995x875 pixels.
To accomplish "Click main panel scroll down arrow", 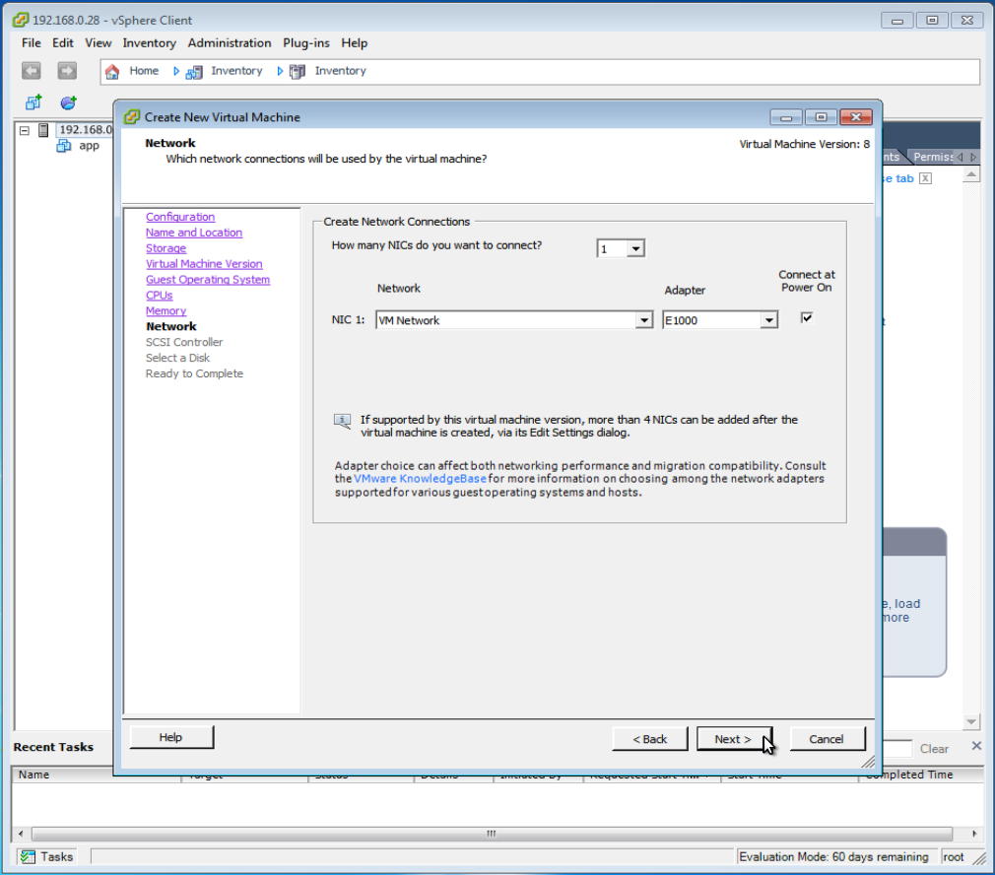I will coord(971,721).
